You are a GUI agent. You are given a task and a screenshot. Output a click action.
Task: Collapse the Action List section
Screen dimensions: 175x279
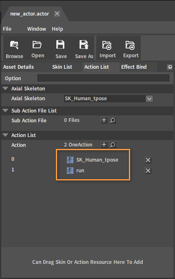click(5, 135)
